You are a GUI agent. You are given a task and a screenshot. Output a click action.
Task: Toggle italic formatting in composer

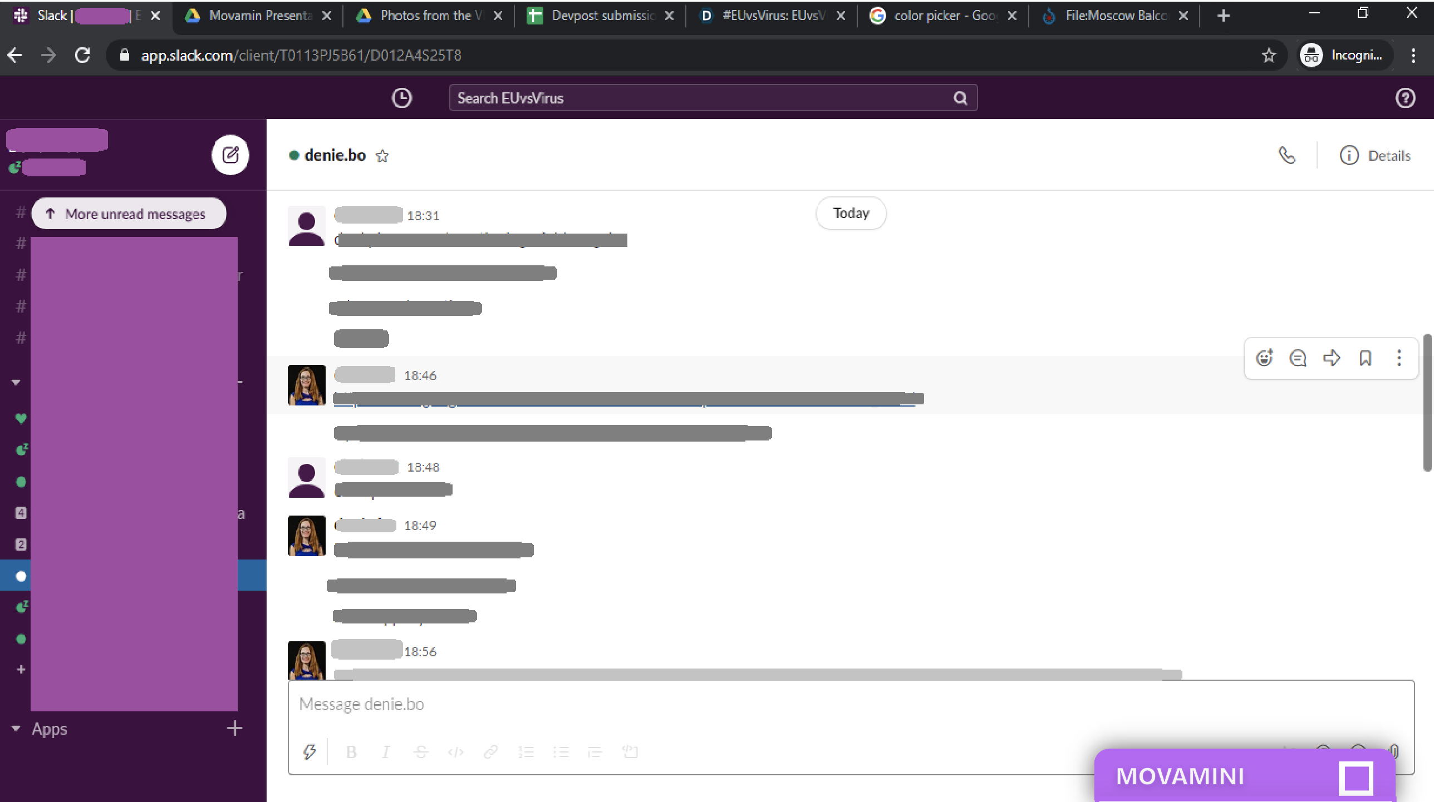pos(385,752)
